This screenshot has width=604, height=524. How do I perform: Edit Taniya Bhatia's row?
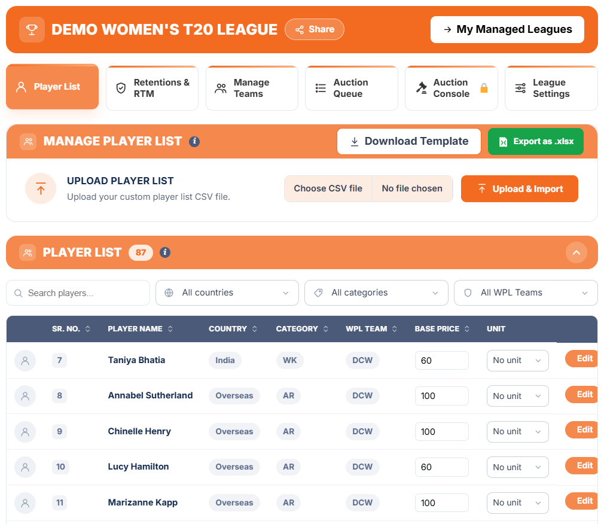point(582,359)
